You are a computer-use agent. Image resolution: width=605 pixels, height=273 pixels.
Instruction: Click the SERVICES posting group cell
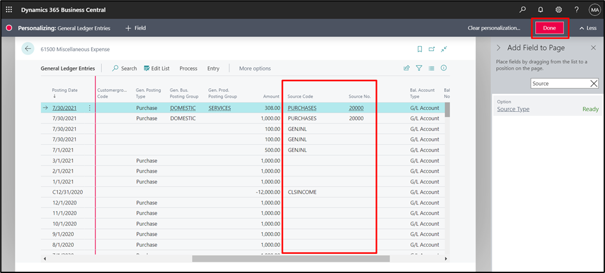(x=220, y=108)
